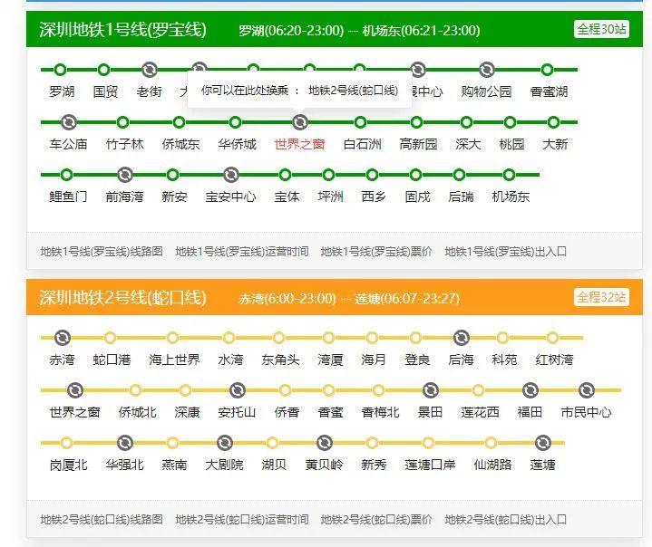Click the 后海 transfer station icon
The height and width of the screenshot is (547, 652).
click(462, 338)
